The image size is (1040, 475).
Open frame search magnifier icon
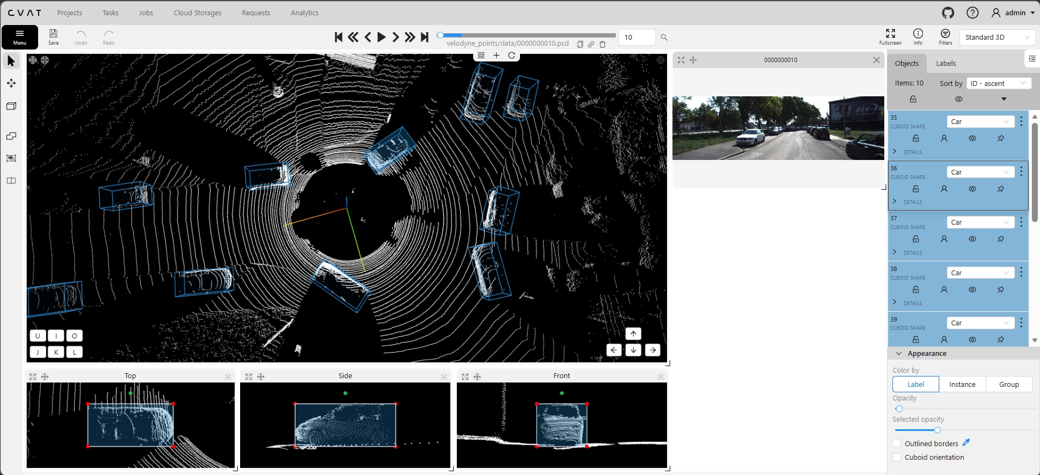(x=664, y=38)
